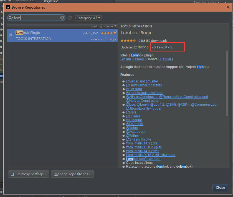This screenshot has width=233, height=197.
Task: Click the description panel vertical scrollbar
Action: [227, 83]
